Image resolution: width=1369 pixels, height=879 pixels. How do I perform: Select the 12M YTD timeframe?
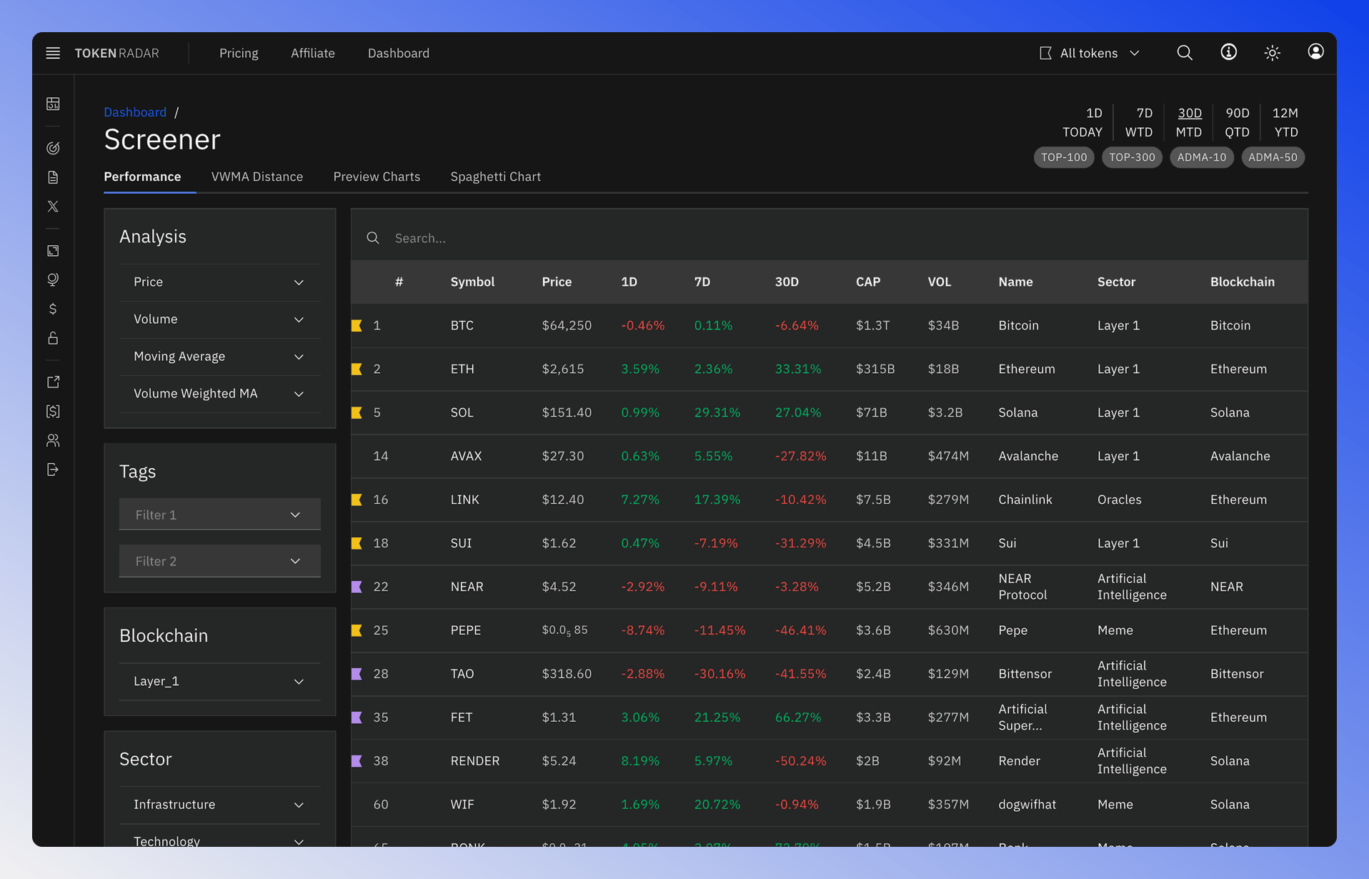coord(1285,122)
